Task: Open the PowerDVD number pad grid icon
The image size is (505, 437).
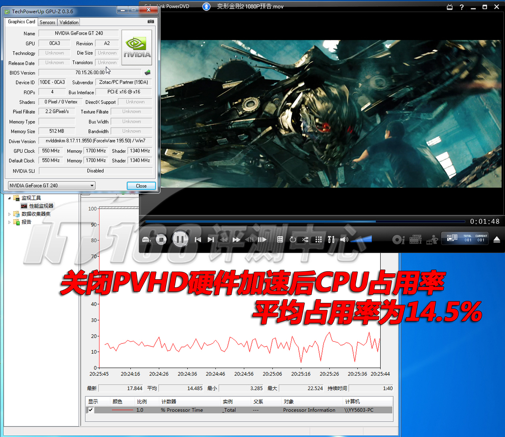Action: coord(319,239)
